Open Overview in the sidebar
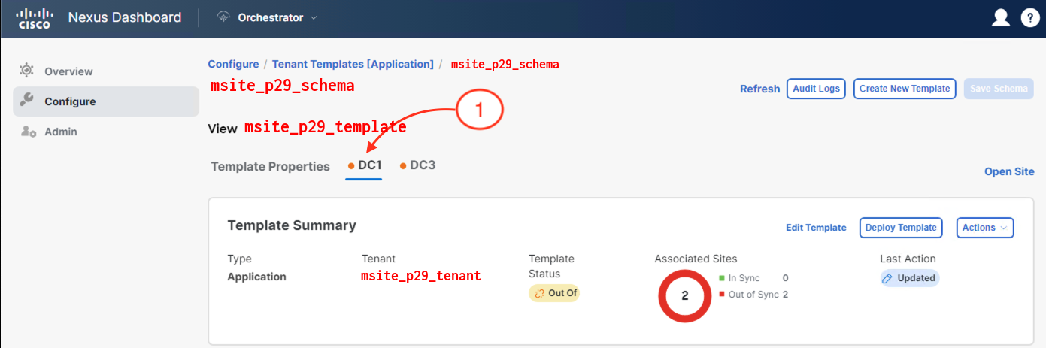1046x348 pixels. (x=106, y=71)
